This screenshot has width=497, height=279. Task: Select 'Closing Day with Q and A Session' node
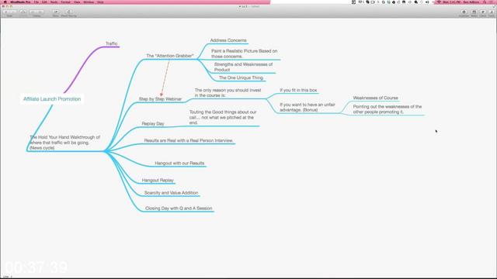(179, 208)
